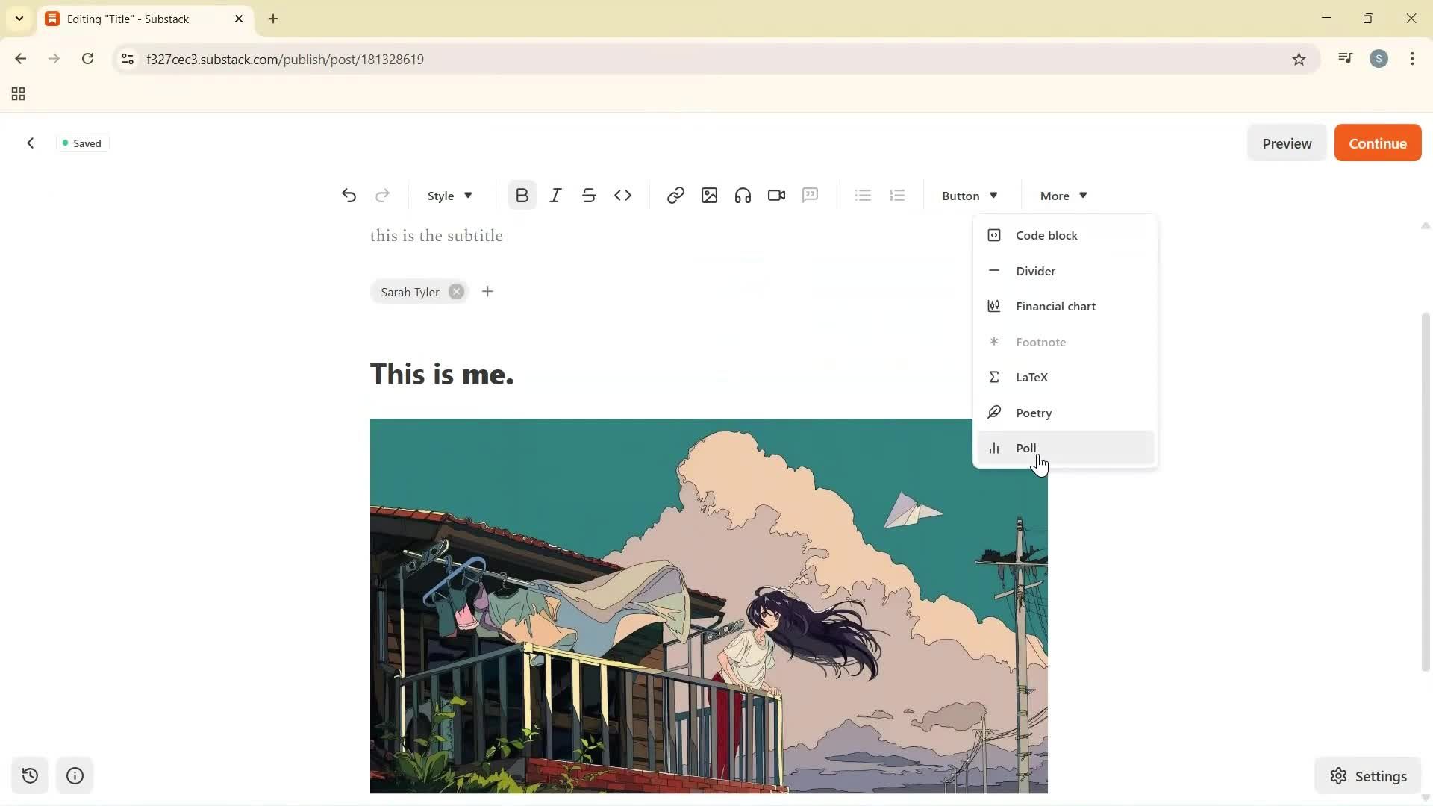Undo the last edit
This screenshot has width=1433, height=806.
(349, 195)
